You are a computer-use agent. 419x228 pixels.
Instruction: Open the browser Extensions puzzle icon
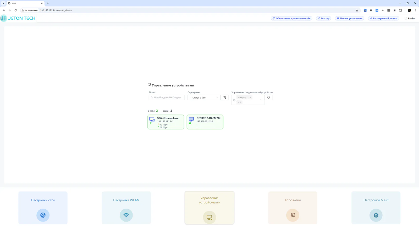[401, 10]
